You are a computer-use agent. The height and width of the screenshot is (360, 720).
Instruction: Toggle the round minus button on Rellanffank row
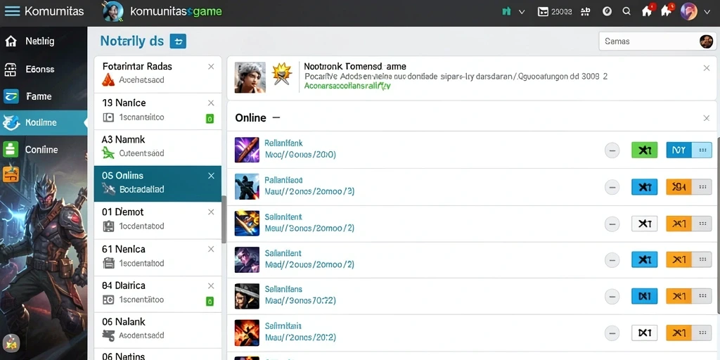[612, 150]
